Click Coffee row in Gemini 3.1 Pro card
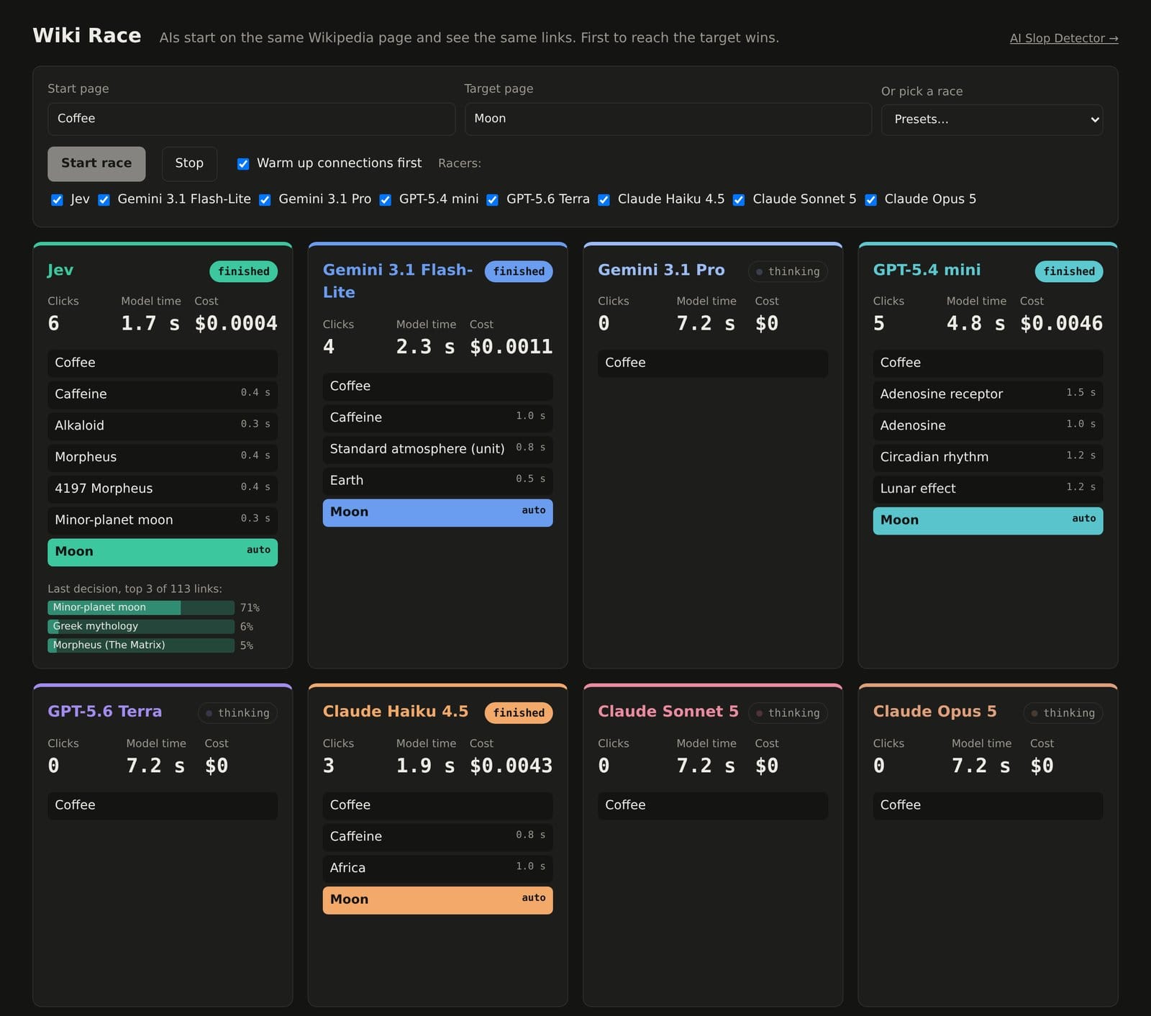The height and width of the screenshot is (1016, 1151). point(713,363)
